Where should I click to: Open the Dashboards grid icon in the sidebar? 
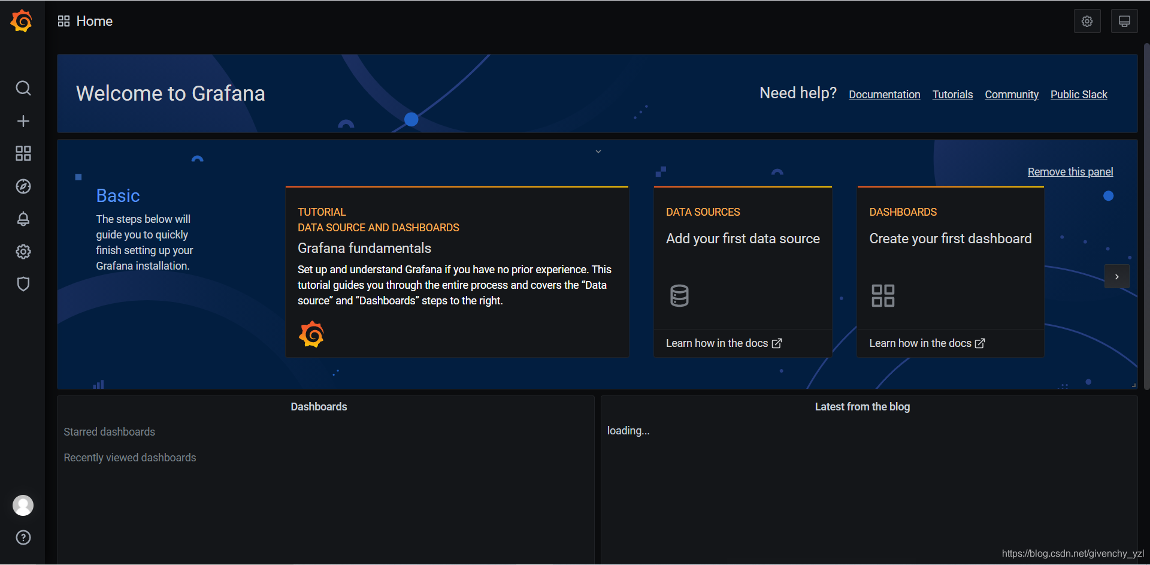[x=23, y=153]
